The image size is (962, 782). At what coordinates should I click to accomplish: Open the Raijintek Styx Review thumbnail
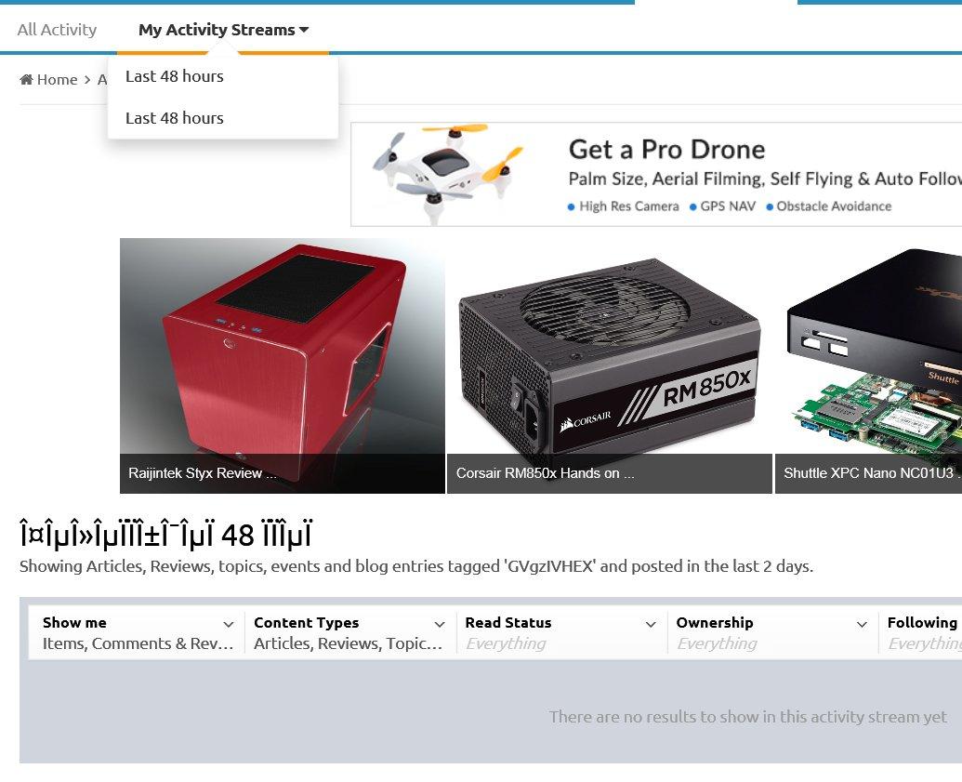283,365
